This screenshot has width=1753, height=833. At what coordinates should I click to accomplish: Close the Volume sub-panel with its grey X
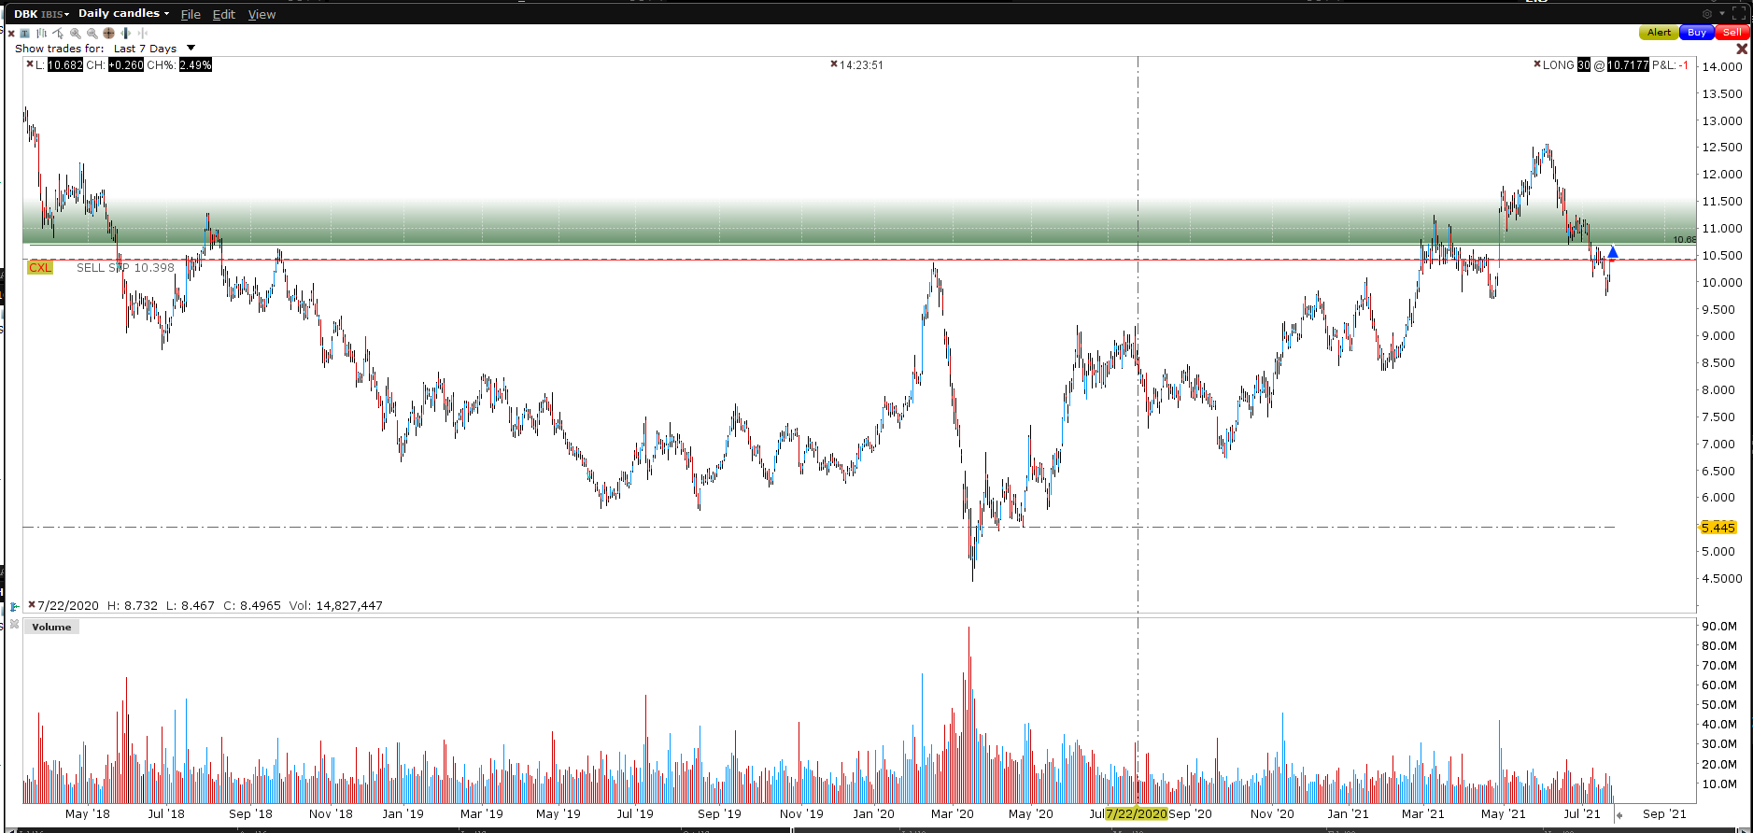coord(14,624)
